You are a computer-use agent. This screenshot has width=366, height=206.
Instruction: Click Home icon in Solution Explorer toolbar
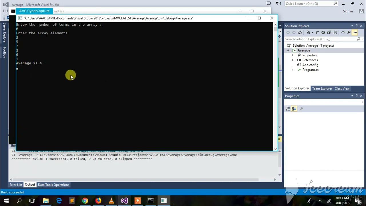coord(300,33)
